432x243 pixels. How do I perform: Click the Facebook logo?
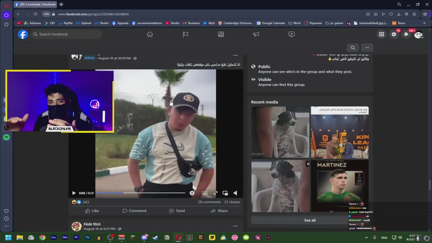[x=23, y=34]
